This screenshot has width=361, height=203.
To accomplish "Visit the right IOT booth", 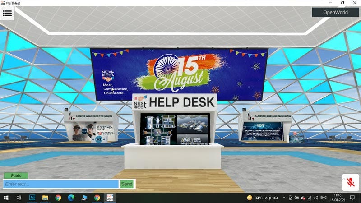I will [x=265, y=127].
